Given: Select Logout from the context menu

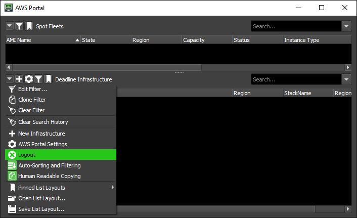Looking at the screenshot, I should tap(61, 155).
